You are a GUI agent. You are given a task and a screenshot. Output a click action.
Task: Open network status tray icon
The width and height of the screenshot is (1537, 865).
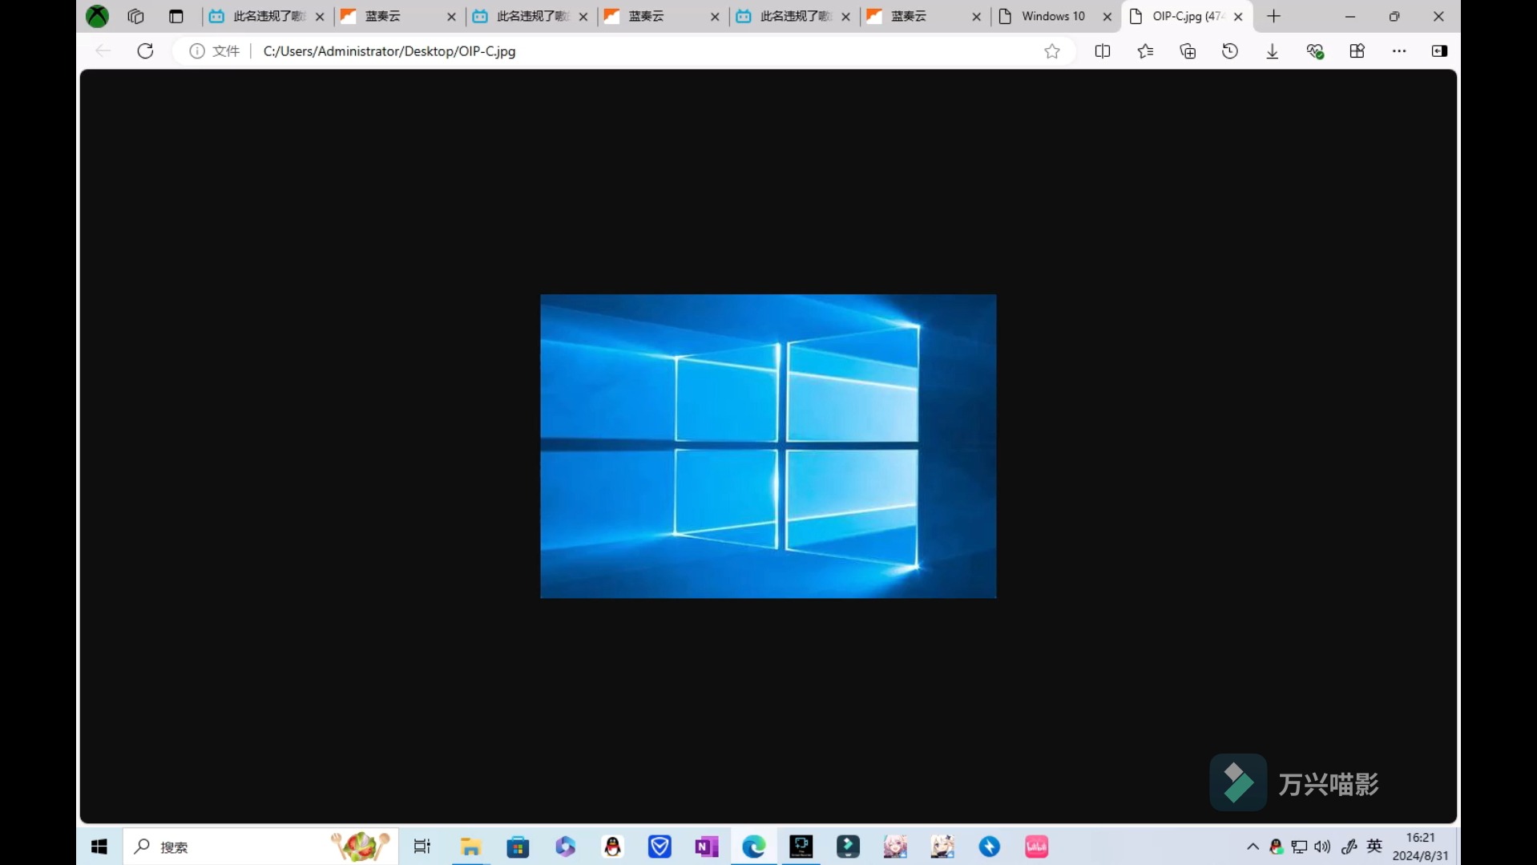tap(1300, 847)
